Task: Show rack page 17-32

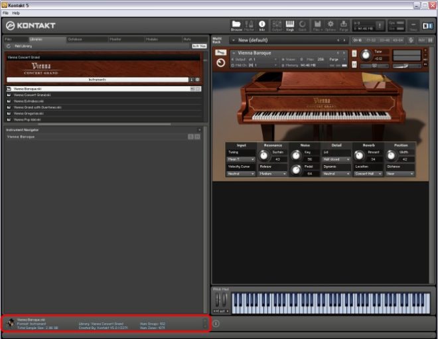Action: [x=371, y=40]
